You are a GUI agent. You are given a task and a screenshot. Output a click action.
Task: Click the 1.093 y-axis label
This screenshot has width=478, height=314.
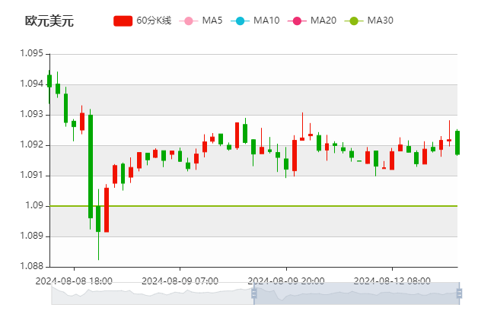click(x=32, y=114)
